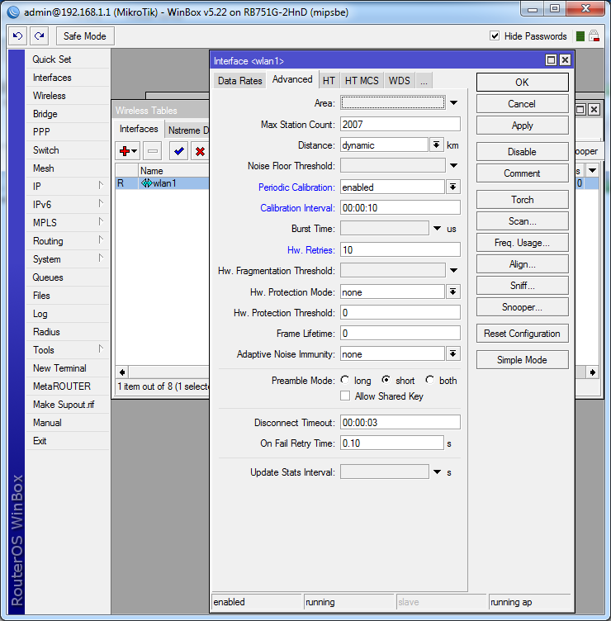Click the minus remove icon in Wireless Tables

tap(153, 151)
